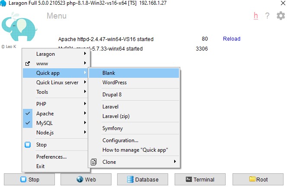
Task: Click the red 'h' icon
Action: coord(256,16)
